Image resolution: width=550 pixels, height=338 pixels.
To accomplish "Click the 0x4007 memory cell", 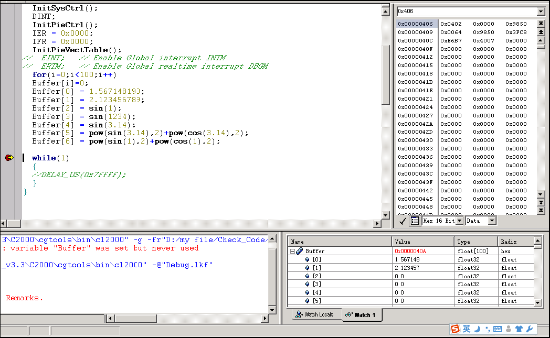I will coord(483,41).
